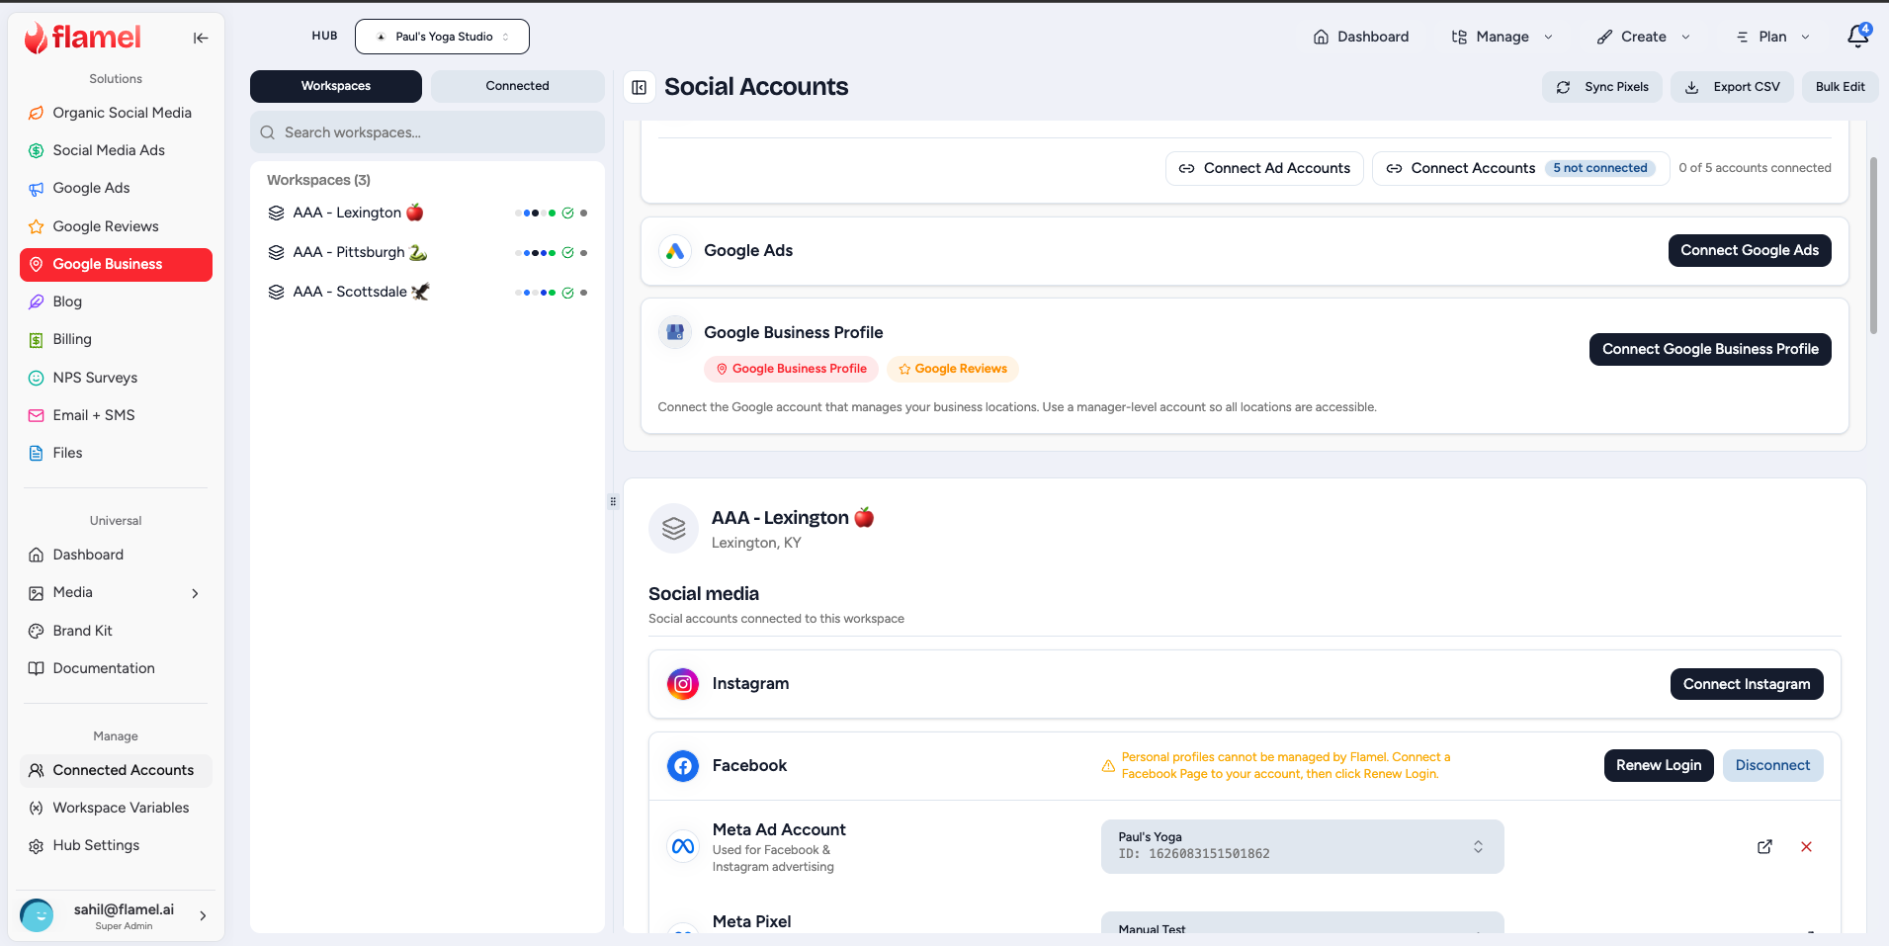Click the Google Ads logo icon
Viewport: 1889px width, 946px height.
click(675, 251)
